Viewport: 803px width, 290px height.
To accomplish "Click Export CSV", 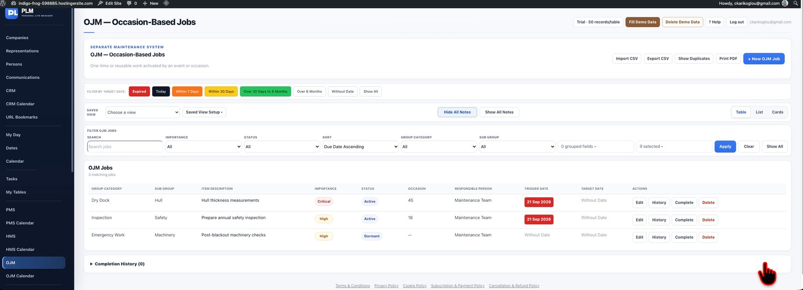I will tap(658, 59).
